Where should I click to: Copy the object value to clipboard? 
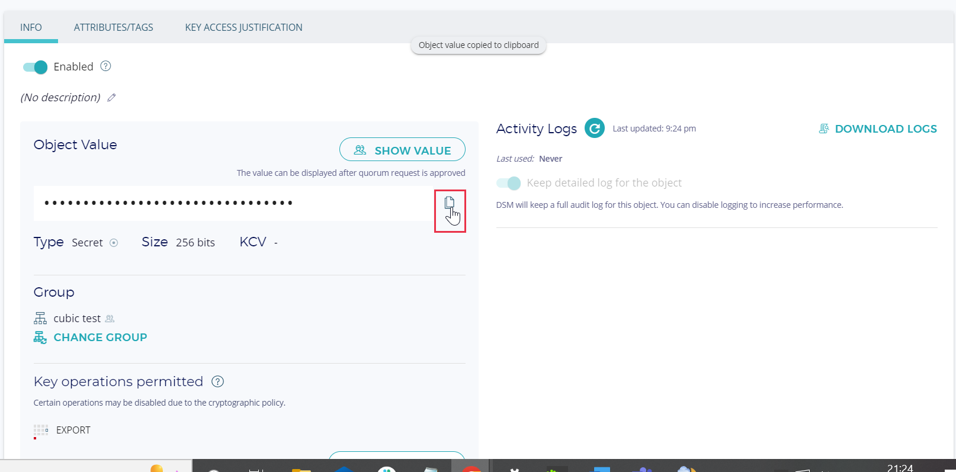(x=450, y=203)
